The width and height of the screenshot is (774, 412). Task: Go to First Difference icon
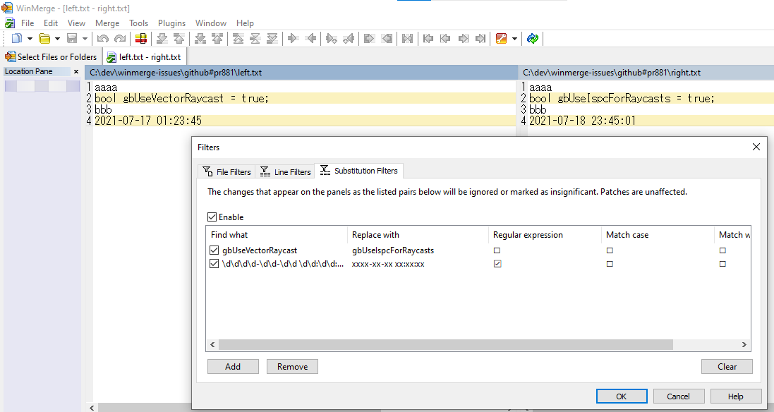[x=238, y=39]
